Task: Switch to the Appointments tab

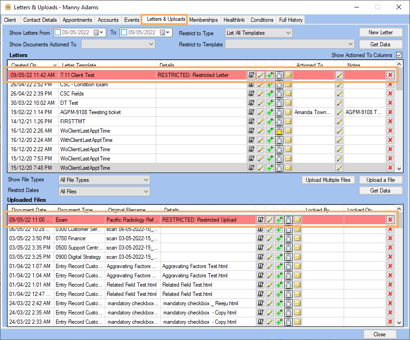Action: coord(77,20)
